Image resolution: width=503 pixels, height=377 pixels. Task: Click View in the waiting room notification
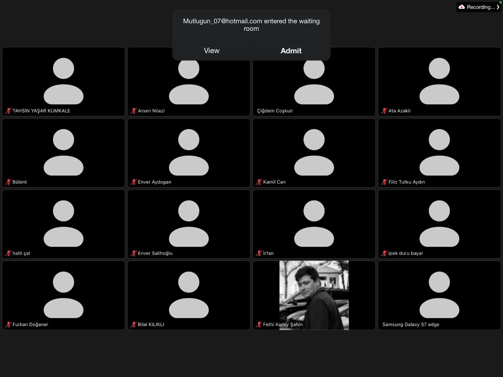pyautogui.click(x=212, y=51)
